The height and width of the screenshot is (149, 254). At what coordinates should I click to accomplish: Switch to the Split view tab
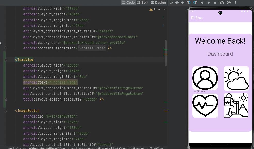[143, 2]
